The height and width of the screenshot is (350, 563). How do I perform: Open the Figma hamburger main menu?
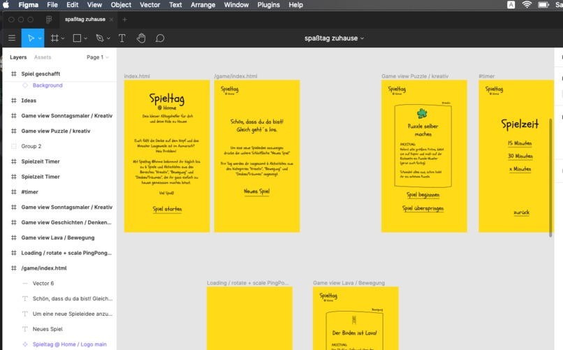(x=12, y=38)
